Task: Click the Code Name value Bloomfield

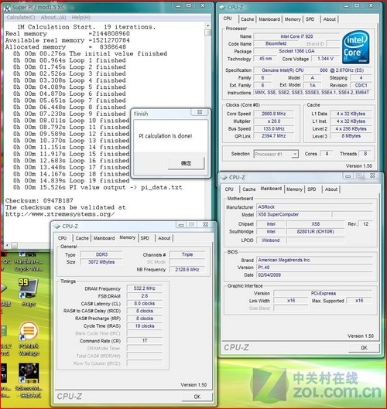Action: (276, 43)
